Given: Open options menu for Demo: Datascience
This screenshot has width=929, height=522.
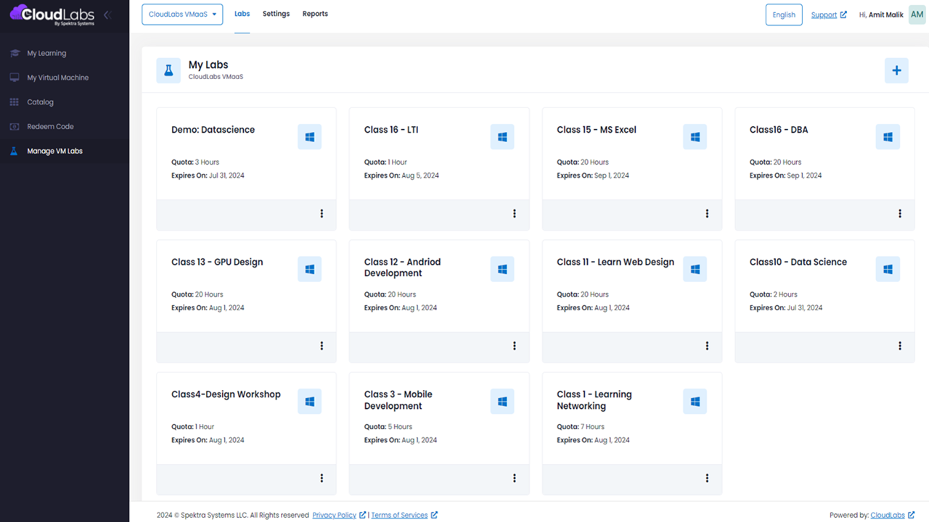Looking at the screenshot, I should click(322, 214).
